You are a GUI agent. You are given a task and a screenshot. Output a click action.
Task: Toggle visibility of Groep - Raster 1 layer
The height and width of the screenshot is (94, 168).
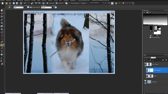[x=145, y=66]
